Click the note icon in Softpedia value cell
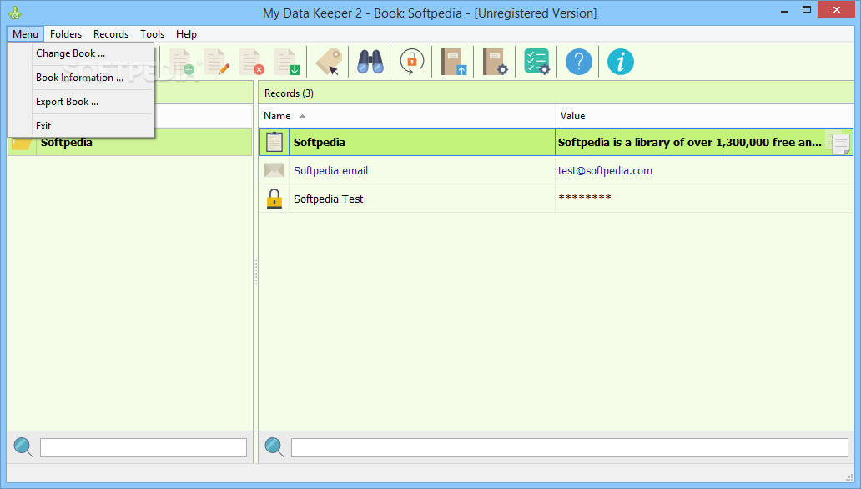The image size is (861, 489). pos(839,144)
